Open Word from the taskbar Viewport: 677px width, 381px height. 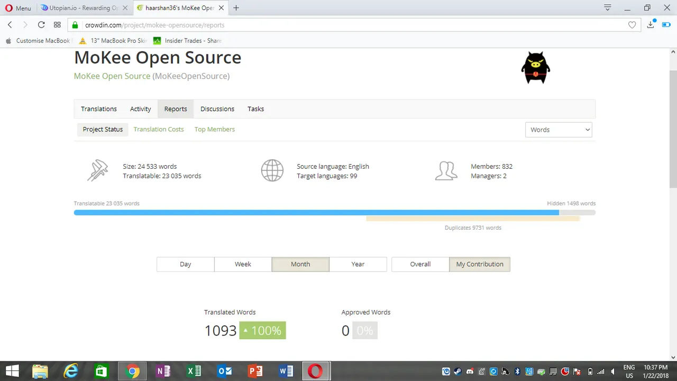pyautogui.click(x=286, y=371)
